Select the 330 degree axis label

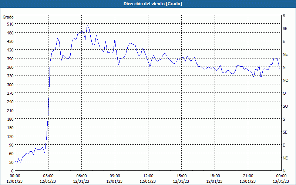(10, 76)
